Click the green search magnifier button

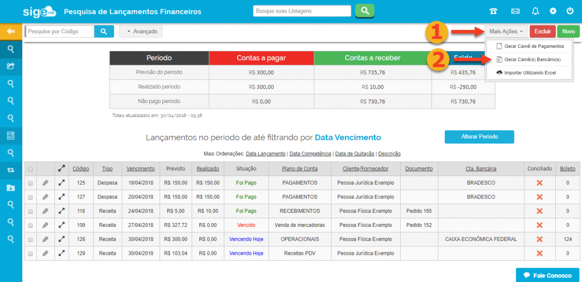365,11
